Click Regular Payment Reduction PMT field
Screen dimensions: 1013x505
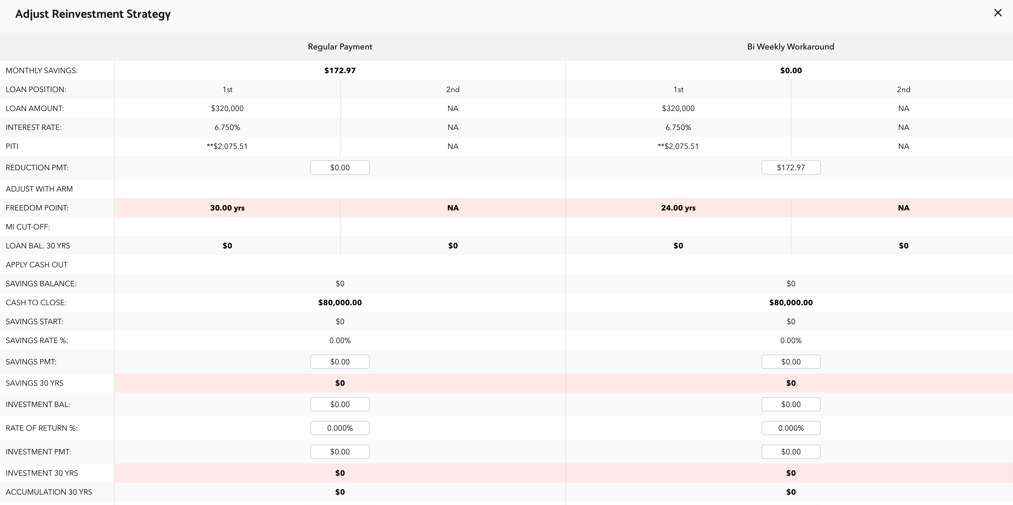pos(340,168)
